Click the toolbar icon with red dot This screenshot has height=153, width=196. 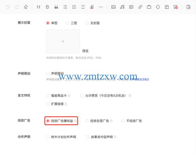click(176, 7)
